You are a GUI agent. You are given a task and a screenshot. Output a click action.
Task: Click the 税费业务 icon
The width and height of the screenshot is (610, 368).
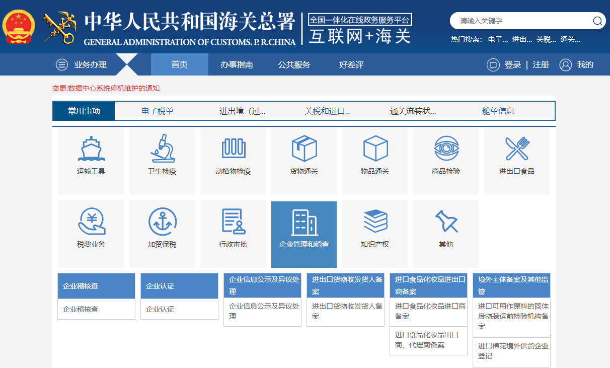click(x=91, y=232)
